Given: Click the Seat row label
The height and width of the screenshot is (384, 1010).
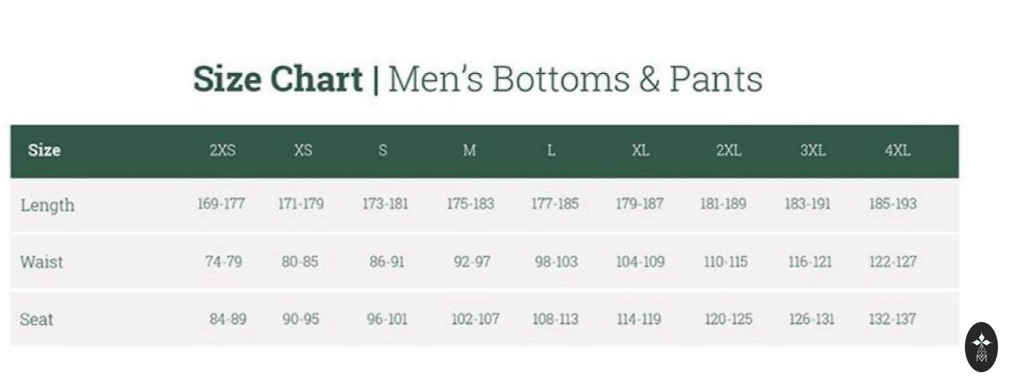Looking at the screenshot, I should coord(37,320).
